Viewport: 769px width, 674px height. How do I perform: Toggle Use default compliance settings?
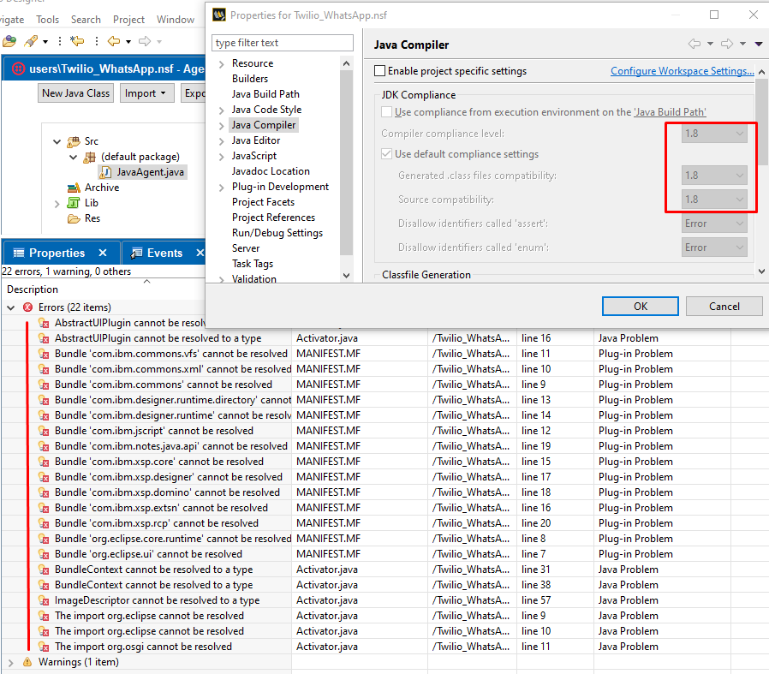(387, 154)
